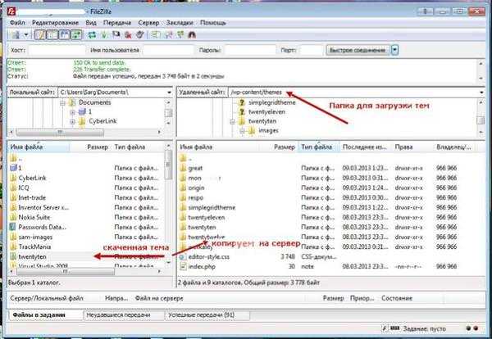
Task: Click the binoculars file search icon
Action: point(192,34)
